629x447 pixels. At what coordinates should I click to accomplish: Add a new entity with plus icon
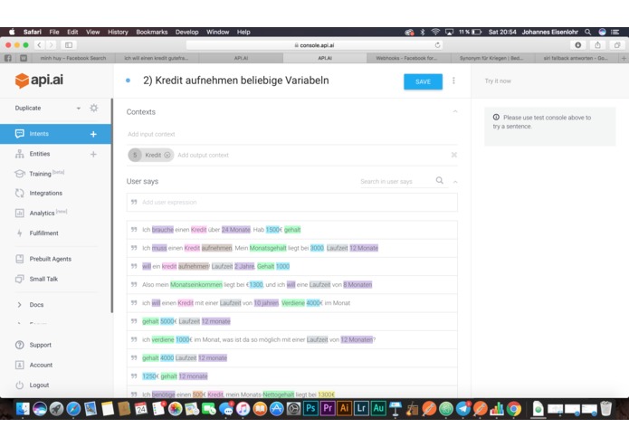[93, 154]
